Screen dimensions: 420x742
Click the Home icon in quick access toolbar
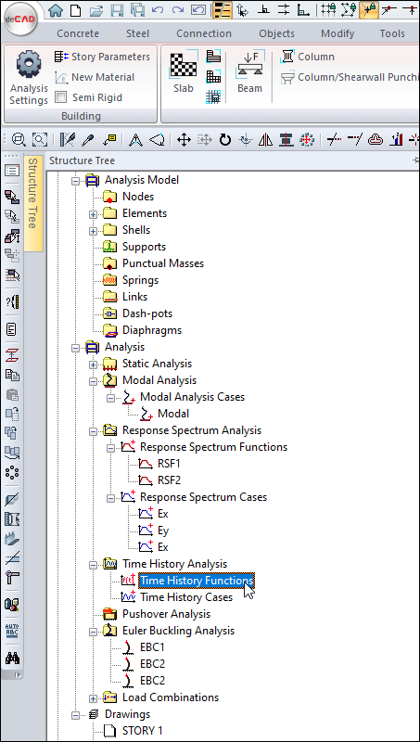tap(56, 9)
